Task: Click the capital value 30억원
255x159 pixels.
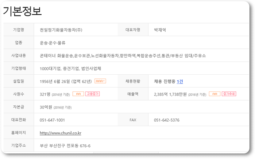Action: click(46, 107)
